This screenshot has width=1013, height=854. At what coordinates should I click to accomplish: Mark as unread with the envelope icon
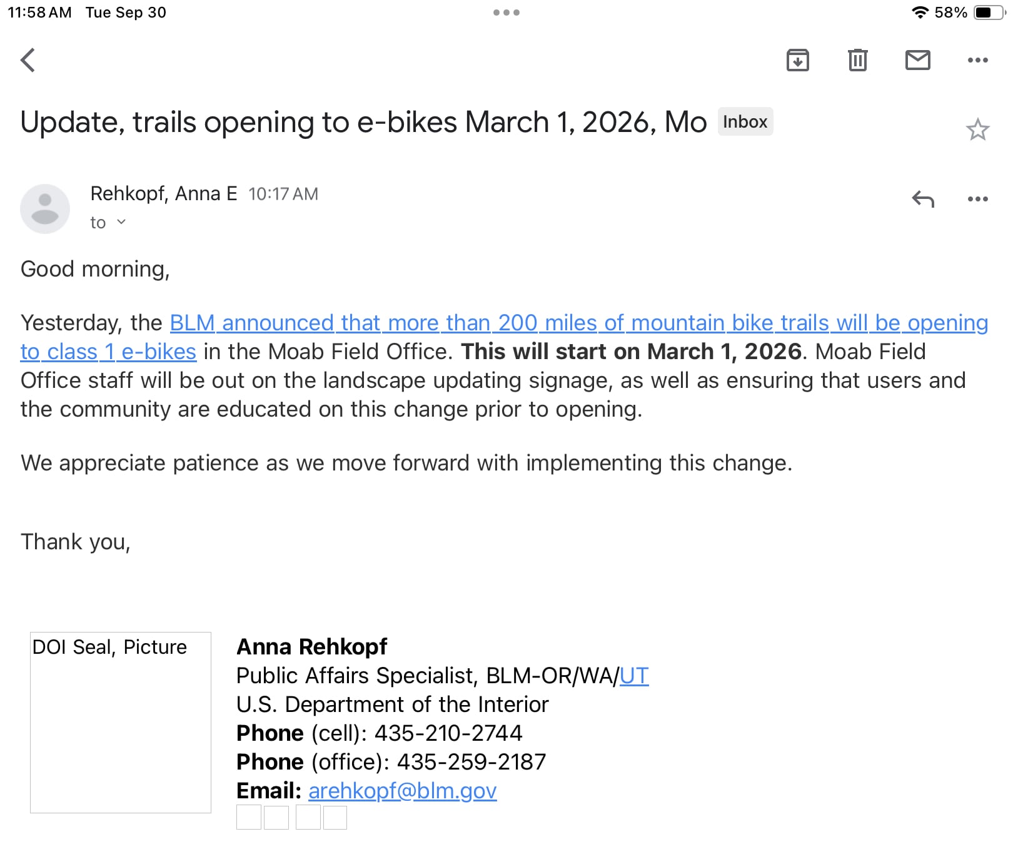pyautogui.click(x=917, y=60)
